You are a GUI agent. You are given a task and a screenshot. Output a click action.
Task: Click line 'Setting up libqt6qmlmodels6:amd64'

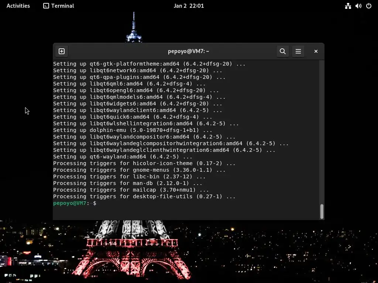pyautogui.click(x=139, y=97)
